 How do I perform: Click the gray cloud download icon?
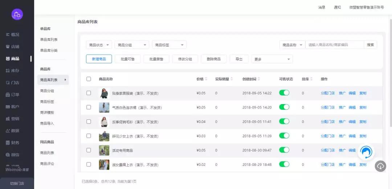coord(380,166)
